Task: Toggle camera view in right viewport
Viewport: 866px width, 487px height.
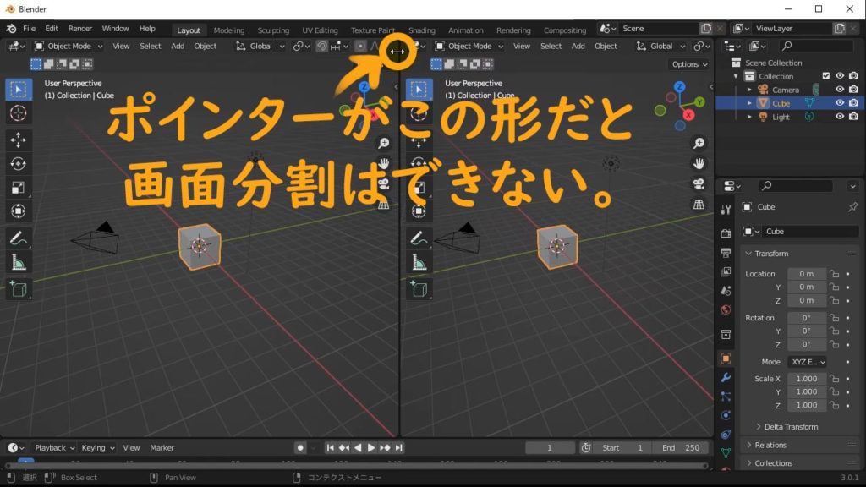Action: (699, 183)
